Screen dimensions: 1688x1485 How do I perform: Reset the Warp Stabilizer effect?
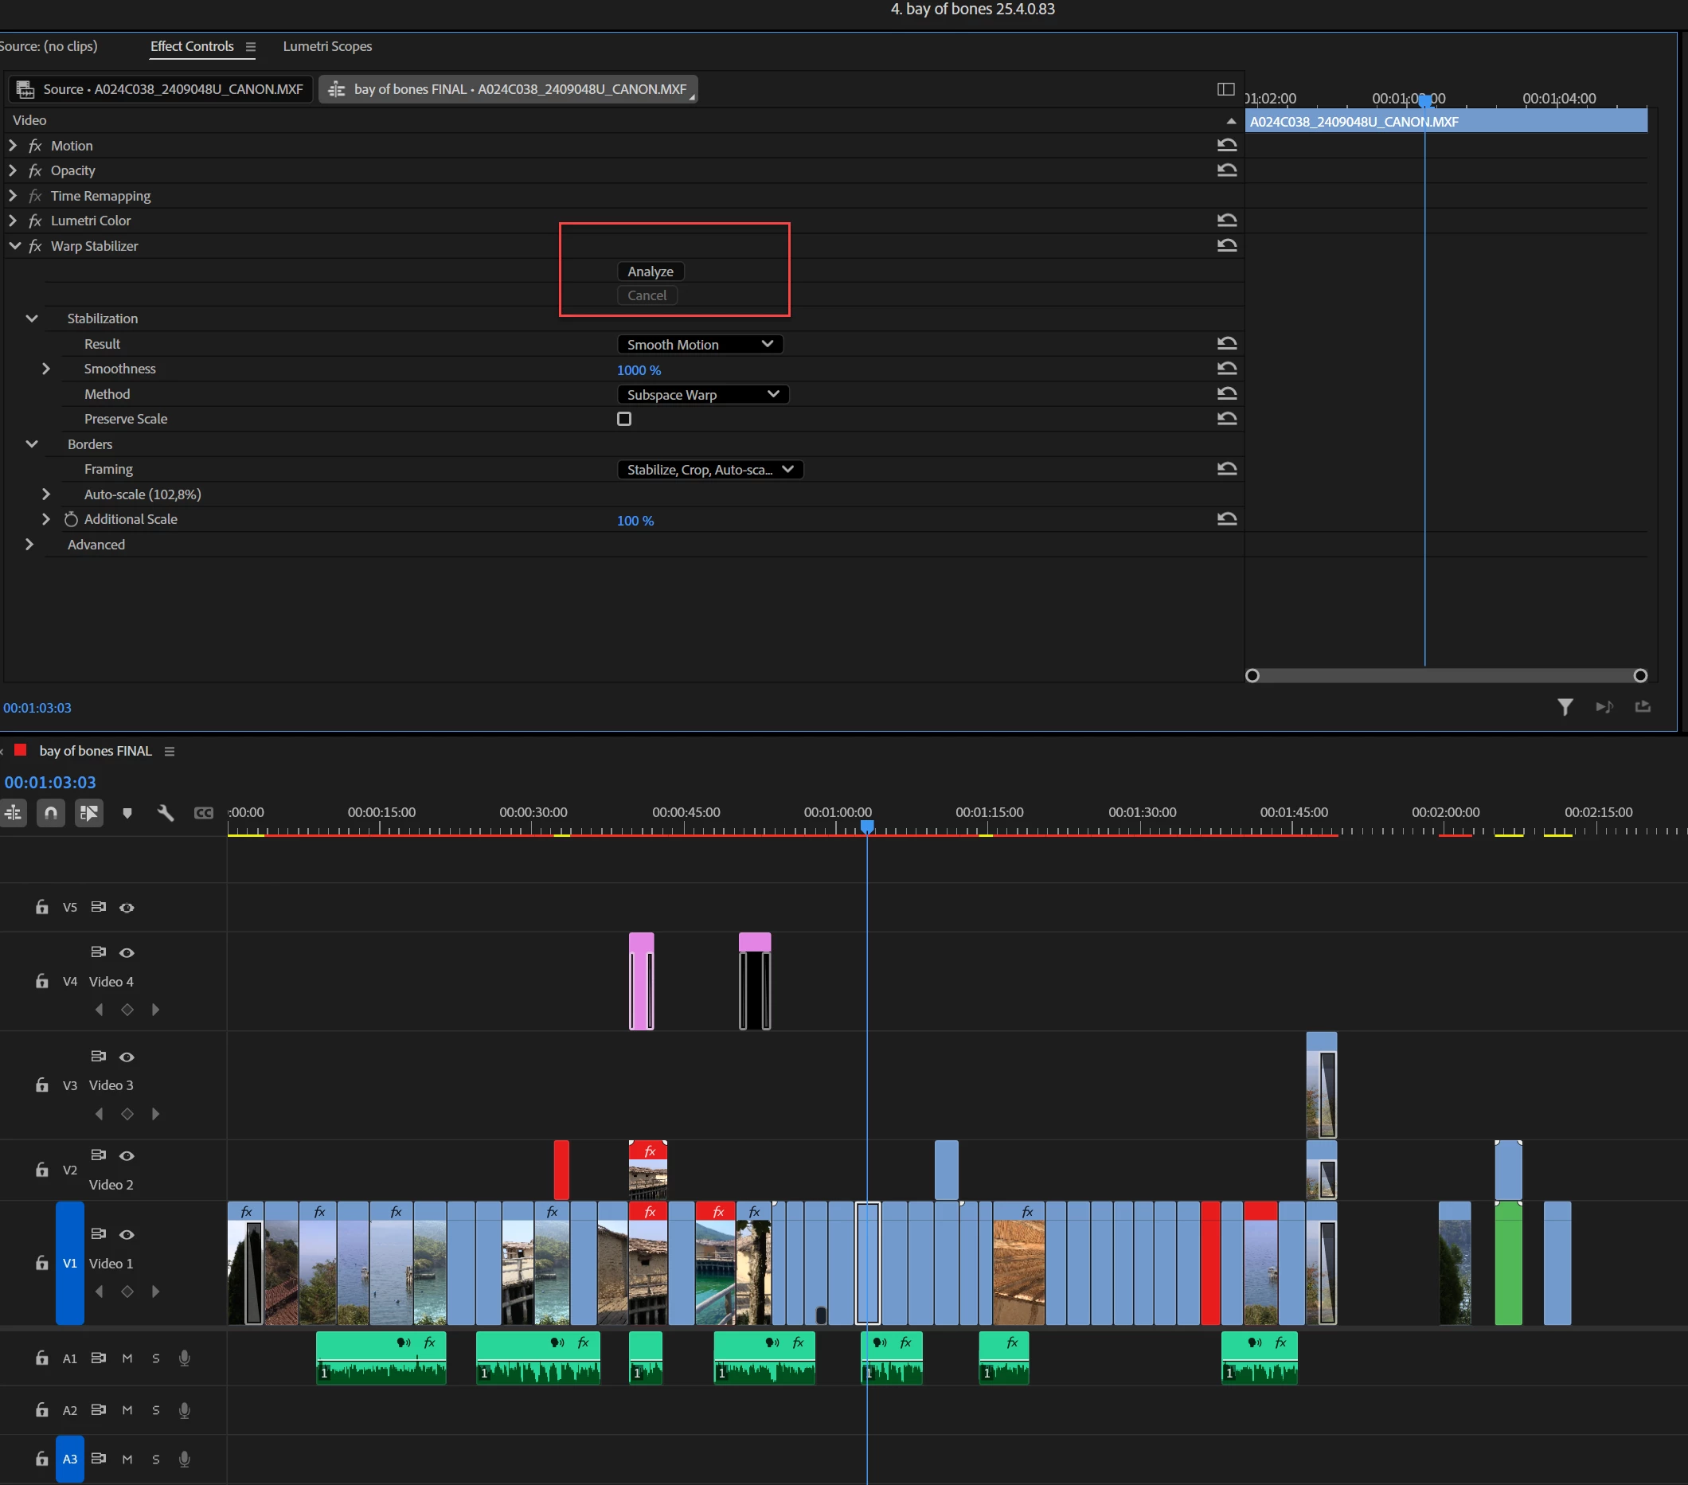(x=1226, y=245)
